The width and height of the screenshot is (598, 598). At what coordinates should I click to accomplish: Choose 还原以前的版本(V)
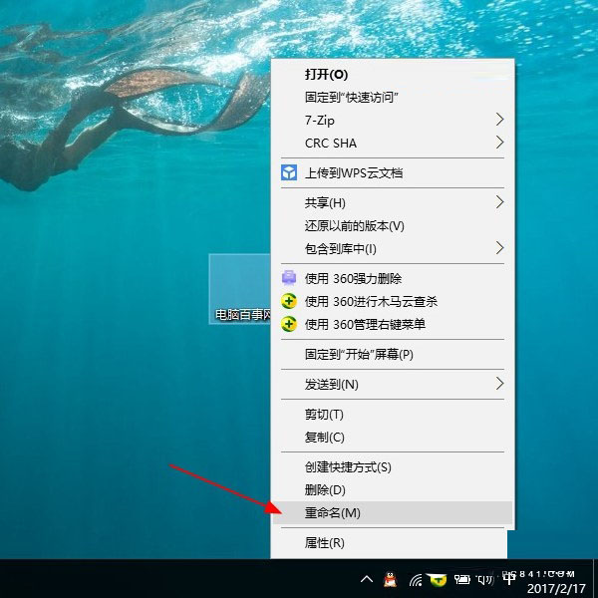coord(393,225)
